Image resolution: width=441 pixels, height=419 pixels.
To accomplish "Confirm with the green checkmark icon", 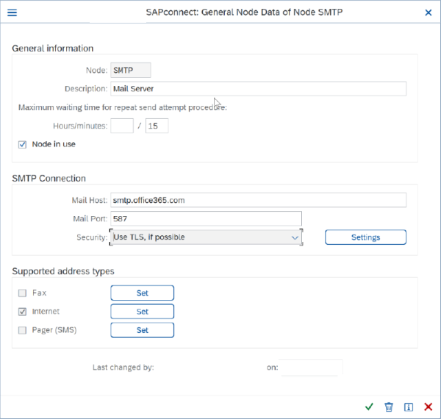I will (369, 407).
